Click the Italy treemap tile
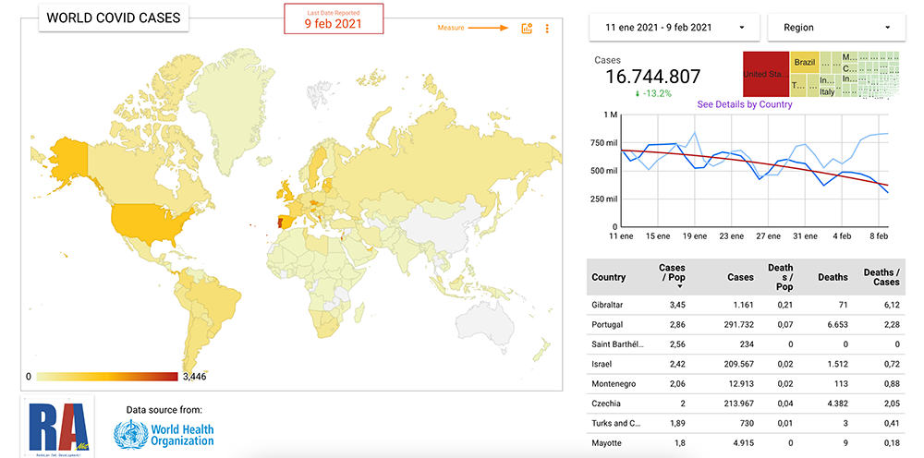The height and width of the screenshot is (458, 924). 827,91
